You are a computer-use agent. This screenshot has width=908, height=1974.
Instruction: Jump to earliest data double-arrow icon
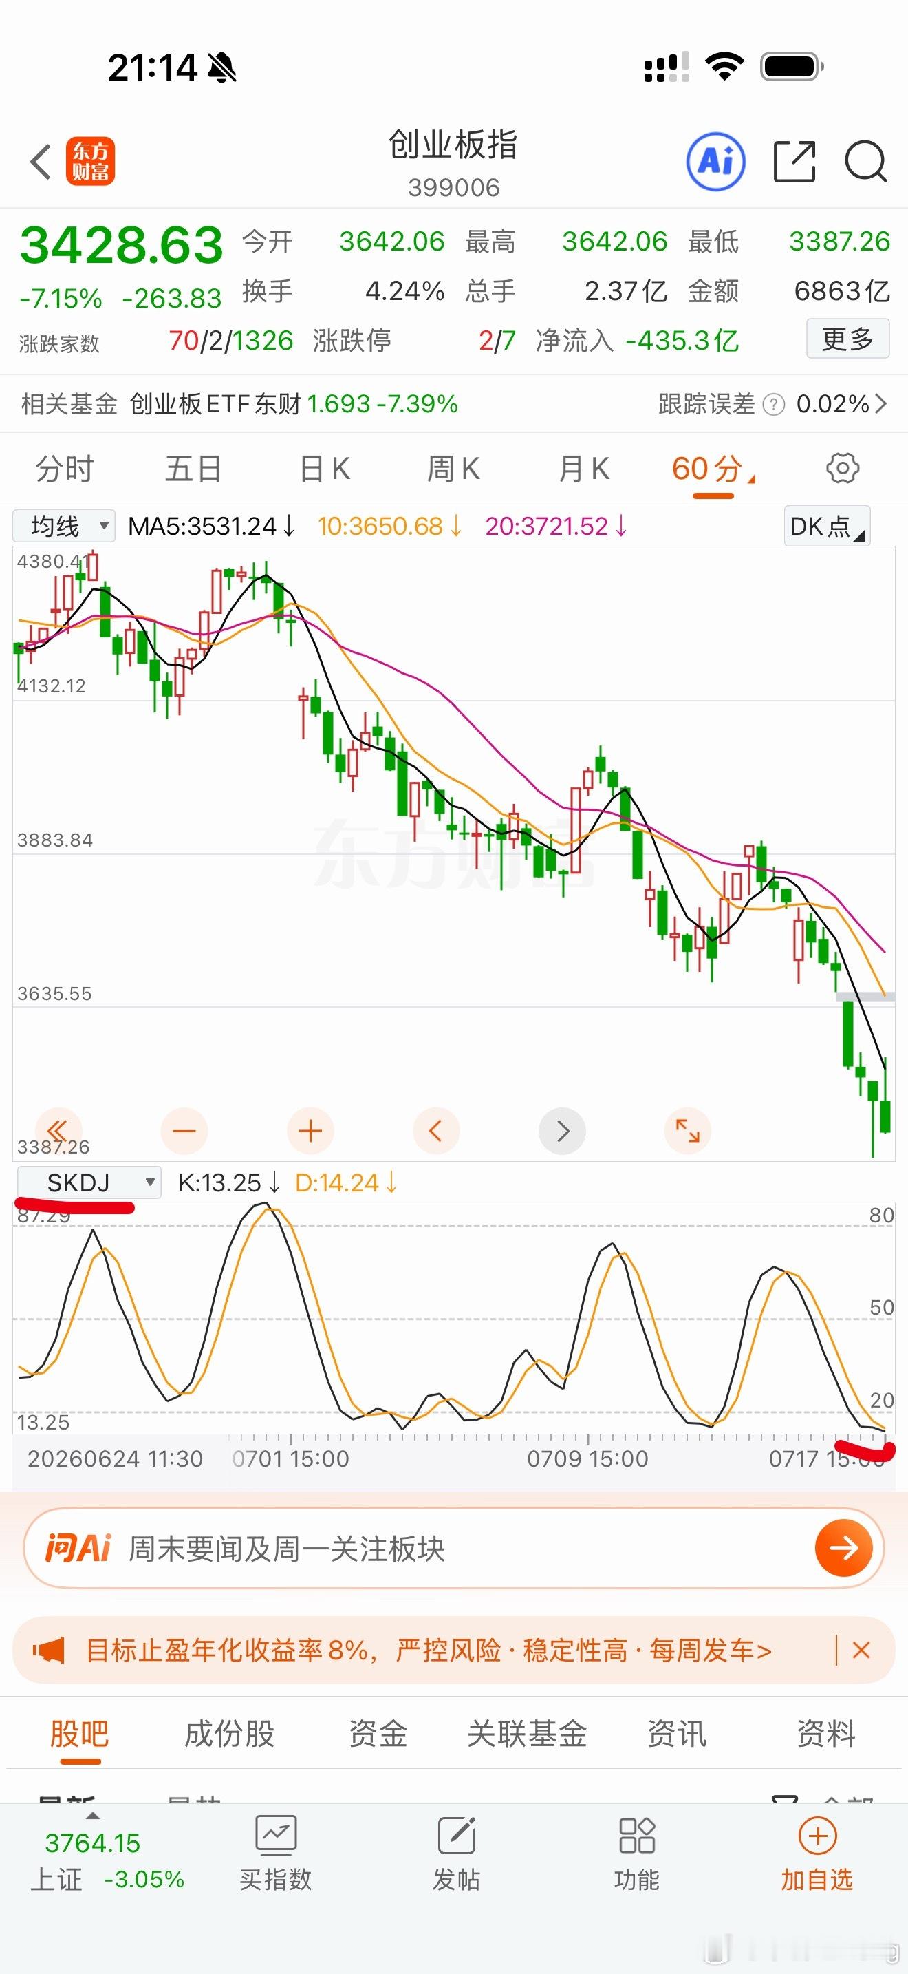pos(57,1130)
